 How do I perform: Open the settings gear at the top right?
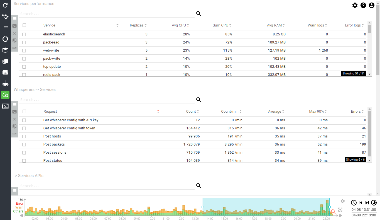(355, 5)
